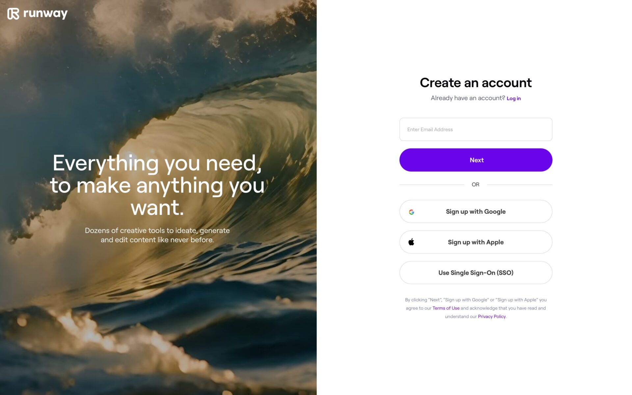Click the runway wordmark text
Screen dimensions: 632x395
click(45, 13)
